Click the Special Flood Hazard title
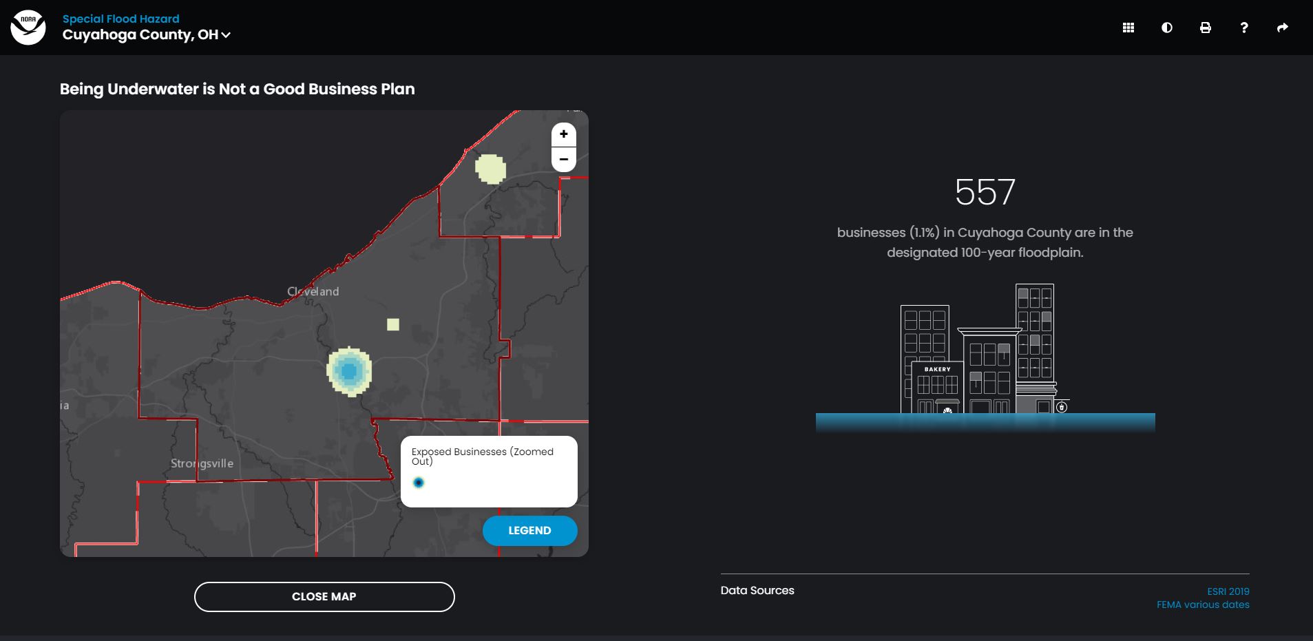This screenshot has width=1313, height=641. [x=121, y=19]
